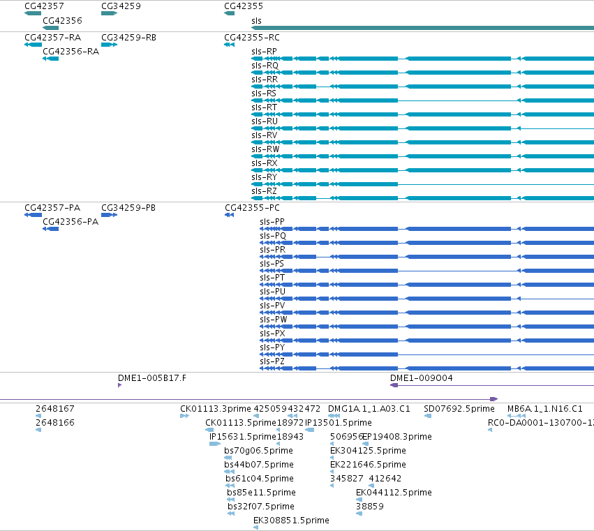Click the MB6A.1_1.N16.C1 label

pos(544,409)
